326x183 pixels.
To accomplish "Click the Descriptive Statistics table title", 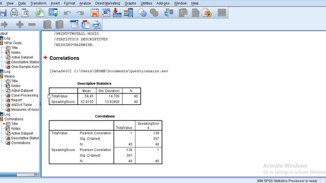I will (94, 83).
